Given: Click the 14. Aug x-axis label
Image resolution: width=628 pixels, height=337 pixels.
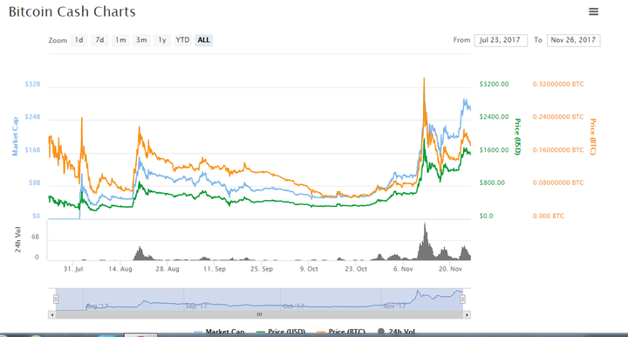Looking at the screenshot, I should click(x=120, y=269).
